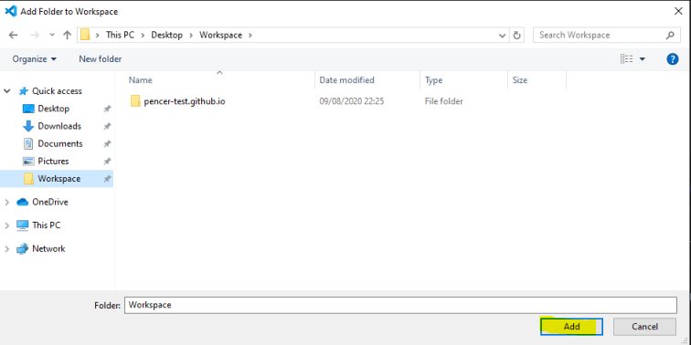Expand the OneDrive tree node
Viewport: 691px width, 345px height.
point(7,202)
